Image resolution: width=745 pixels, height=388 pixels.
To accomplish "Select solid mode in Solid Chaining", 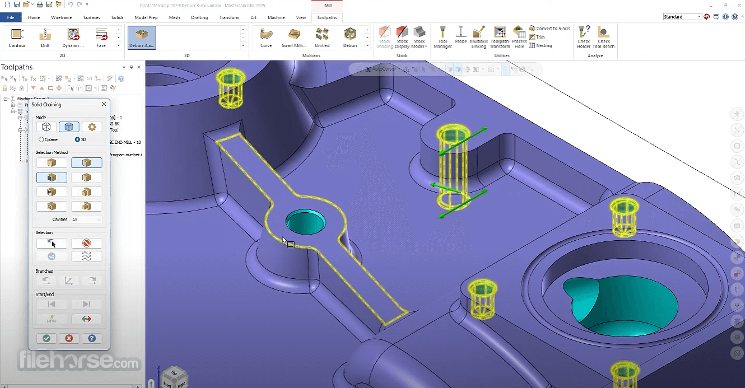I will coord(69,127).
